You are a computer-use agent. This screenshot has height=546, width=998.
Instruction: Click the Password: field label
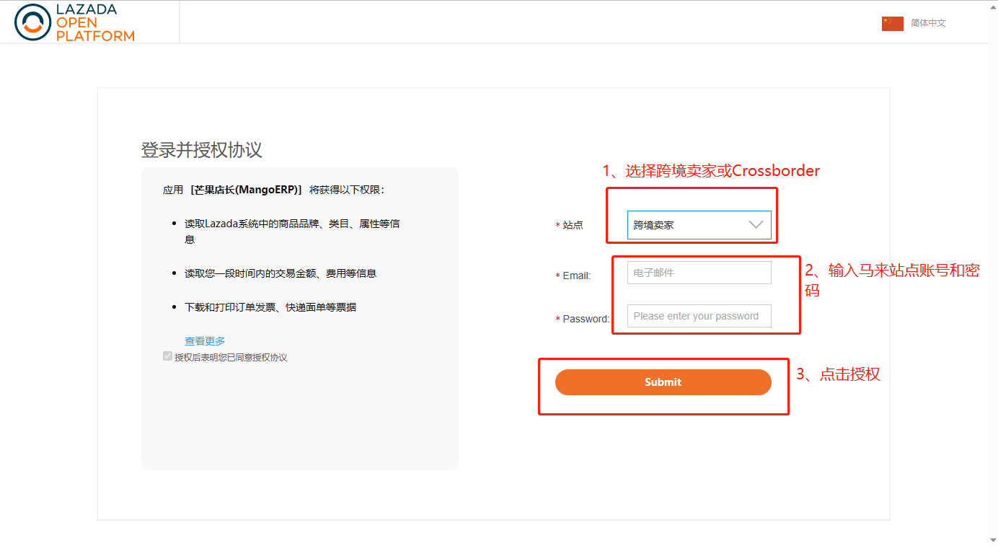[586, 319]
